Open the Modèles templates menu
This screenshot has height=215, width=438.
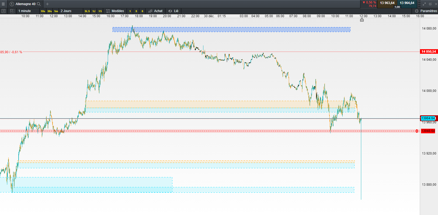[115, 11]
